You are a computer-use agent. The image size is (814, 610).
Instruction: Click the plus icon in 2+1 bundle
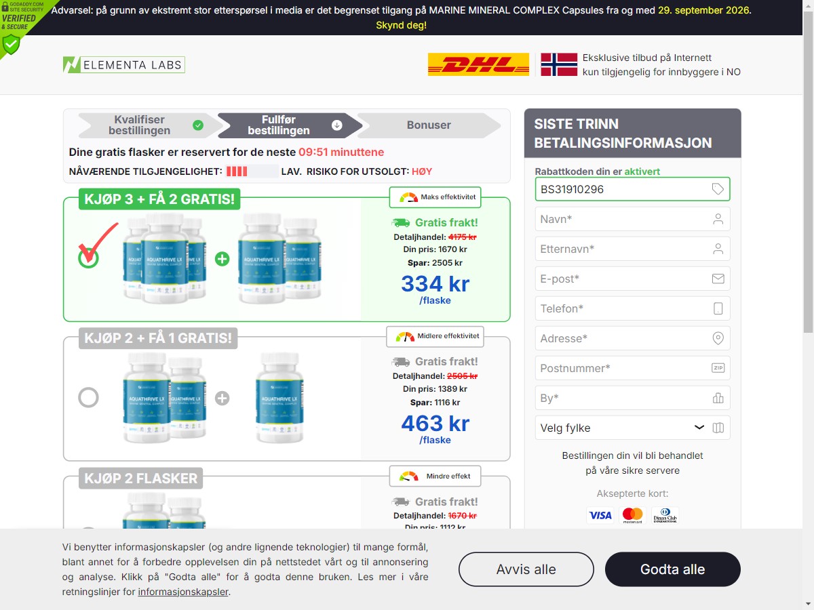[x=222, y=398]
